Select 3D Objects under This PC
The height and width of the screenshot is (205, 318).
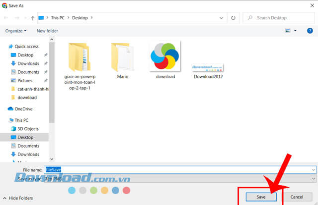tap(28, 129)
